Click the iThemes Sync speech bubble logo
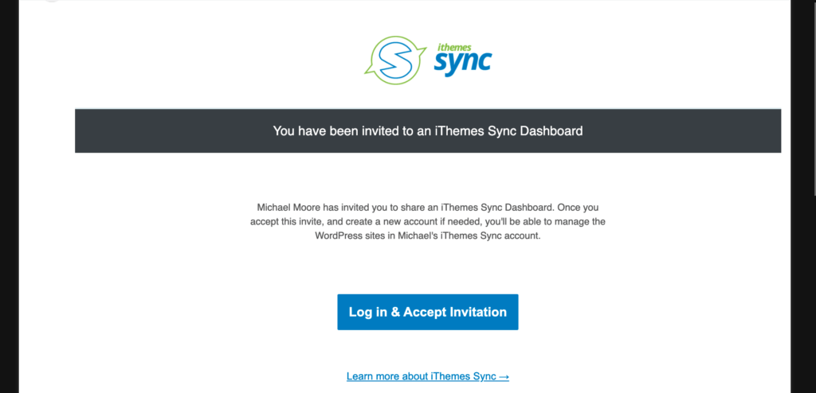 tap(389, 60)
